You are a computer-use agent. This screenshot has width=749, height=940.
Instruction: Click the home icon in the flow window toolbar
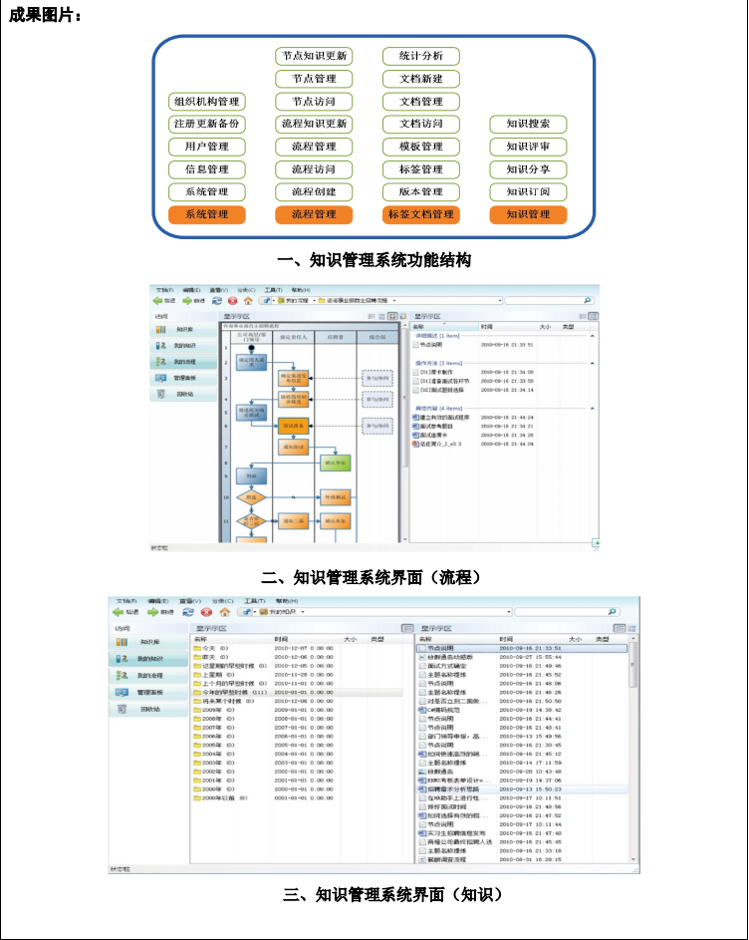click(x=247, y=299)
